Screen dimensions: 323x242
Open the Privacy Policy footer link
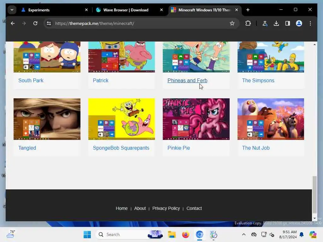click(166, 209)
